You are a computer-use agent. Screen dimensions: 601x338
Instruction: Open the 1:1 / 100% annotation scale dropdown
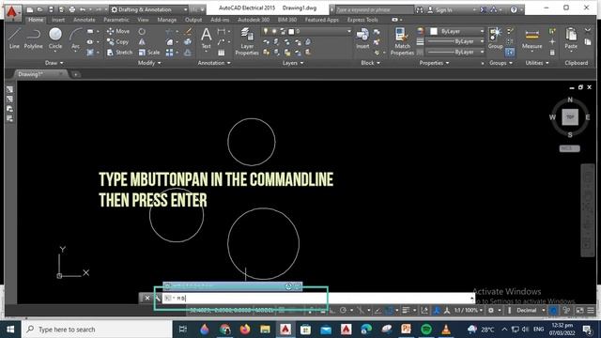469,311
